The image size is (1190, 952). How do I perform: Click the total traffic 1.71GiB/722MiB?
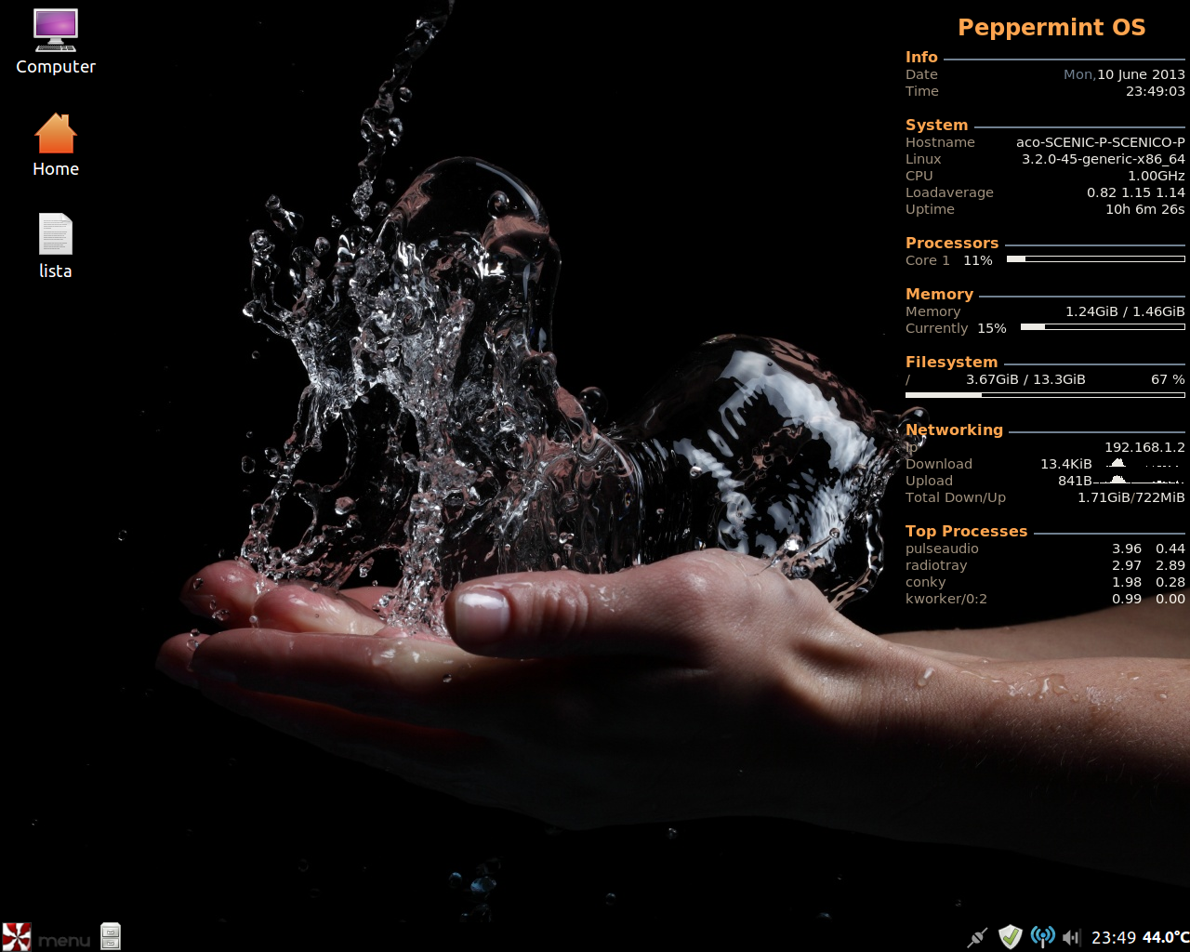[x=1131, y=497]
